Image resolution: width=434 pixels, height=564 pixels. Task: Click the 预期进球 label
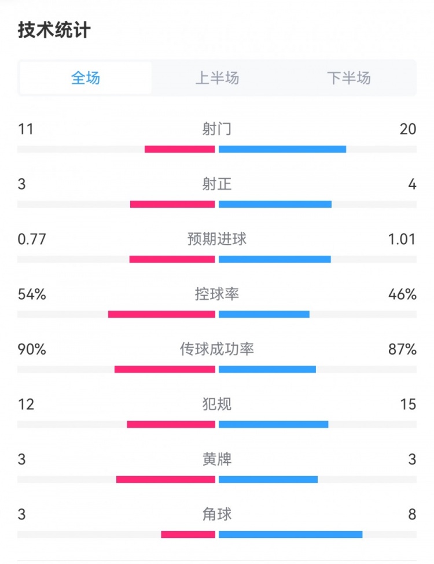217,239
